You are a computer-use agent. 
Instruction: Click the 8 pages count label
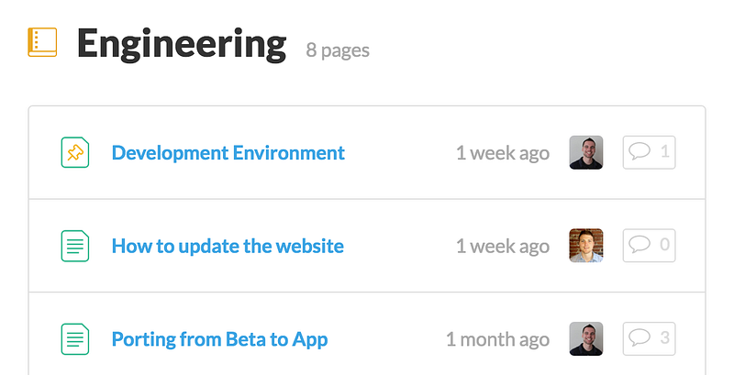pyautogui.click(x=338, y=50)
